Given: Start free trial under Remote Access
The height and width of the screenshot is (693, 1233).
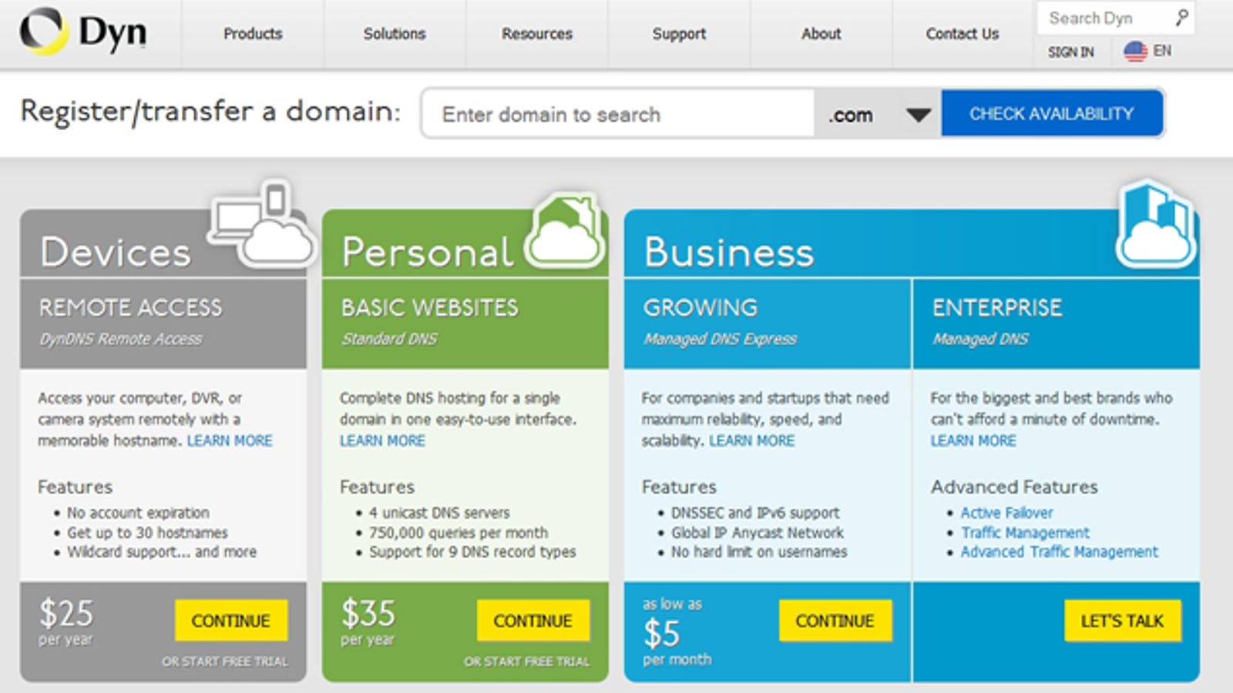Looking at the screenshot, I should [224, 661].
